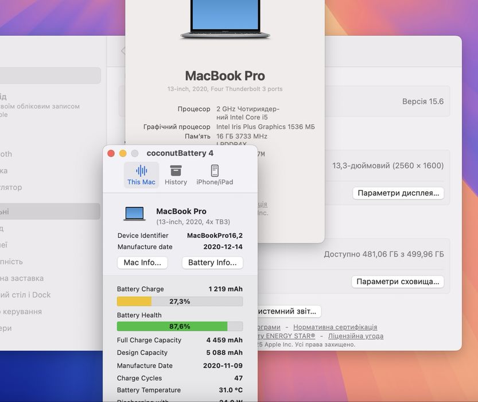
Task: Click the Battery Info... button
Action: point(212,262)
